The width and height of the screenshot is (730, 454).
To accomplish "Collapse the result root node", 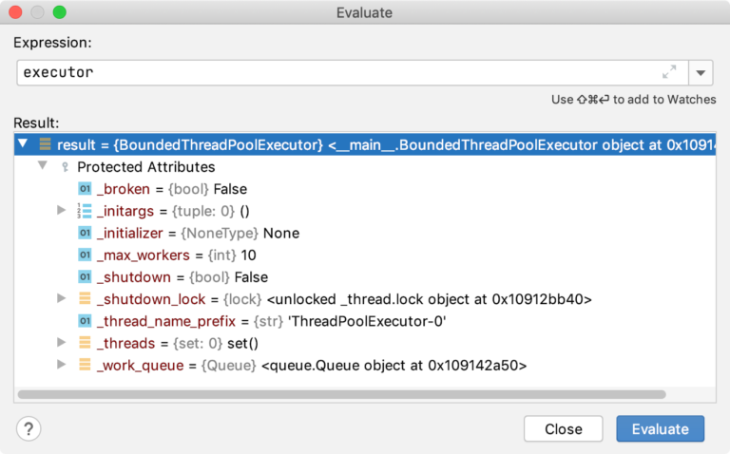I will click(x=24, y=144).
